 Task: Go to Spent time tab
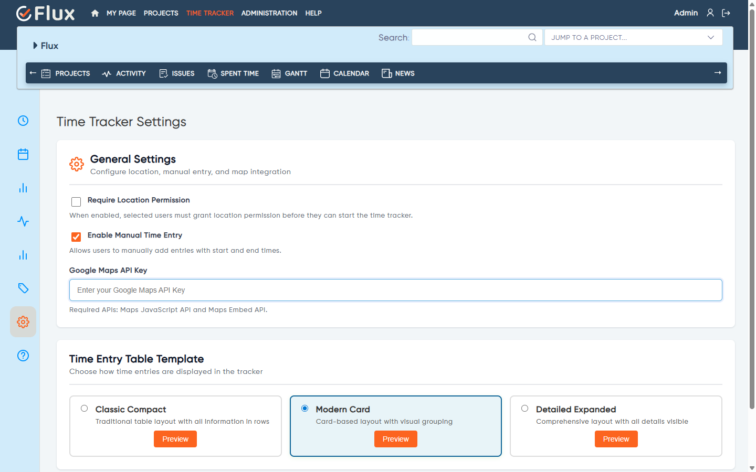click(x=233, y=73)
